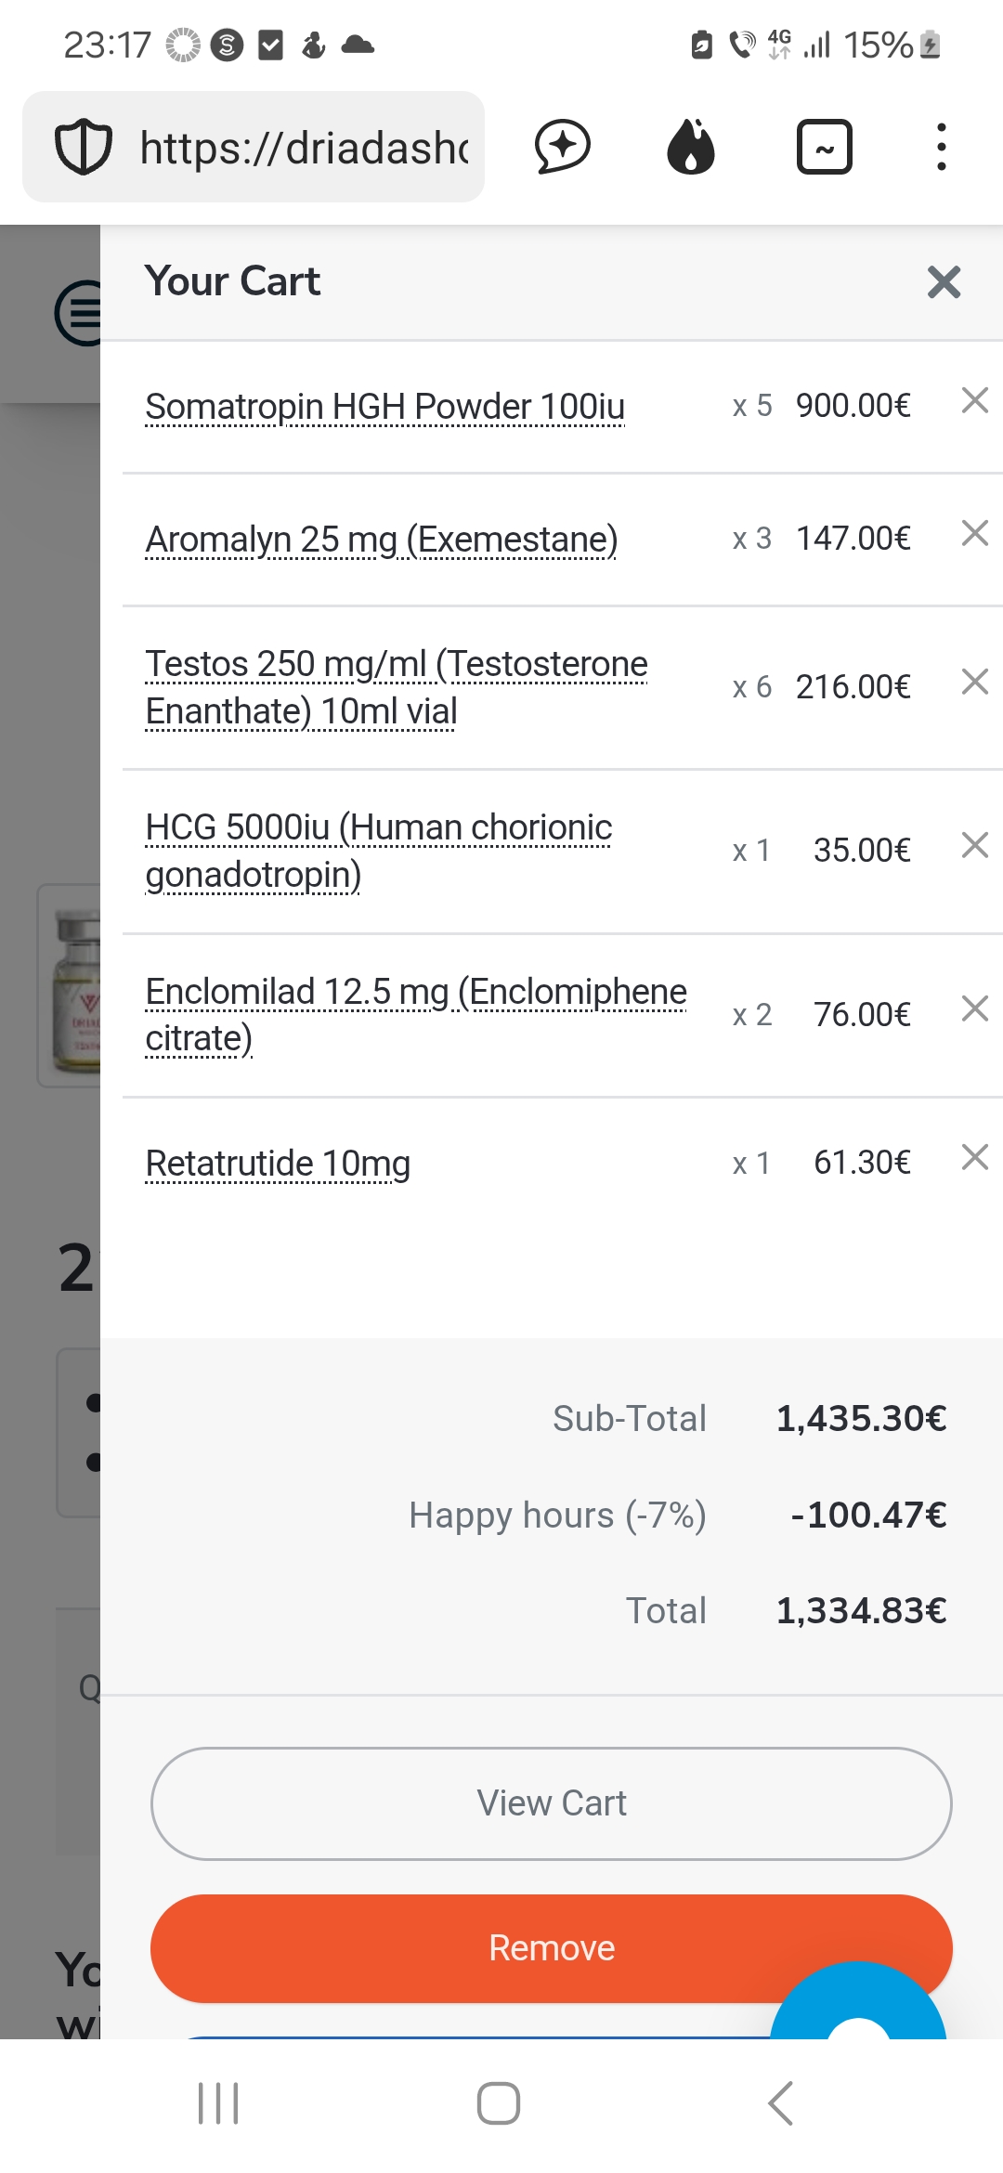Open the browser tabs switcher
This screenshot has width=1003, height=2173.
click(x=824, y=147)
